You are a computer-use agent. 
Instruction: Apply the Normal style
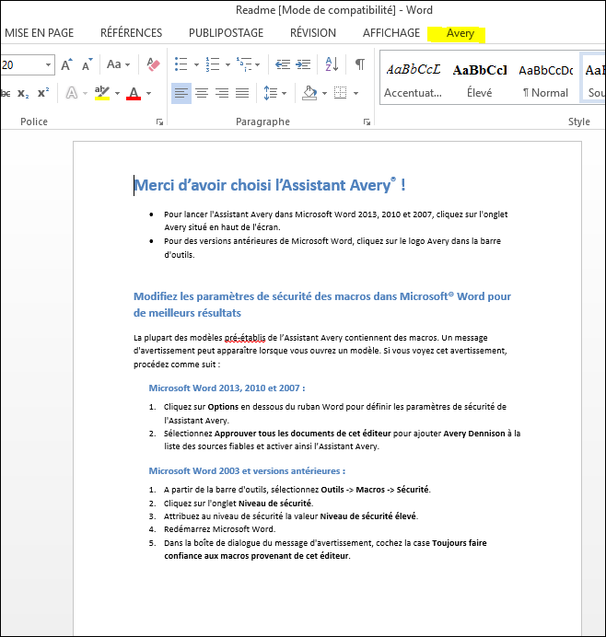[x=546, y=79]
